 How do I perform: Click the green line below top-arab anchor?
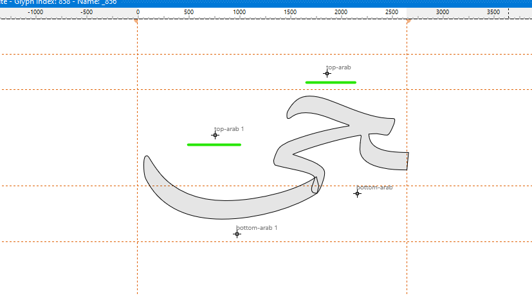click(331, 82)
